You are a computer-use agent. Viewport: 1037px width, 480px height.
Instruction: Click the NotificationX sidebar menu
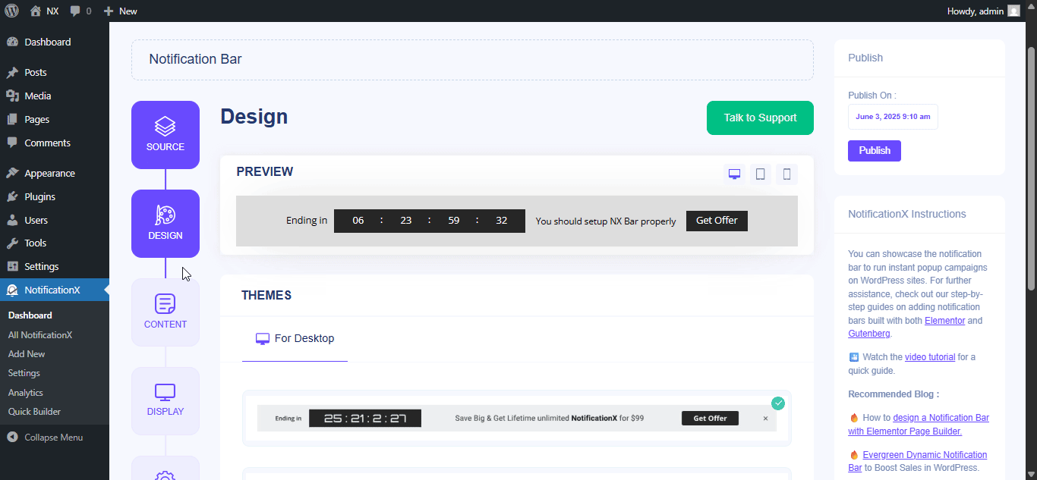click(55, 290)
